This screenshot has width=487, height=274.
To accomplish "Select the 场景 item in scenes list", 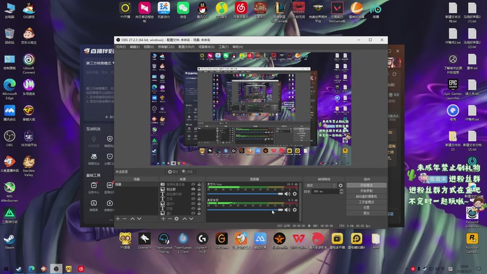I will point(136,184).
